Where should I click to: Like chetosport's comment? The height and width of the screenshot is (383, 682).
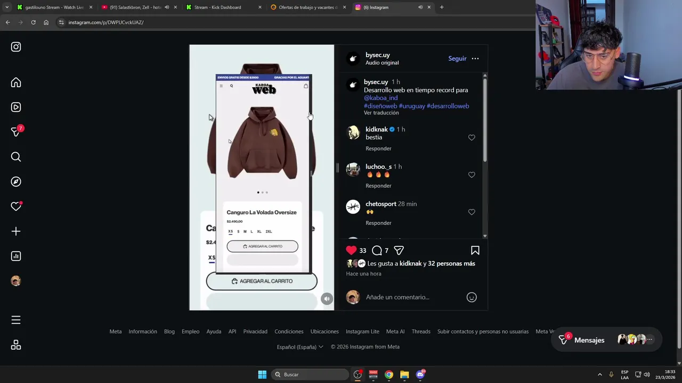(x=472, y=212)
